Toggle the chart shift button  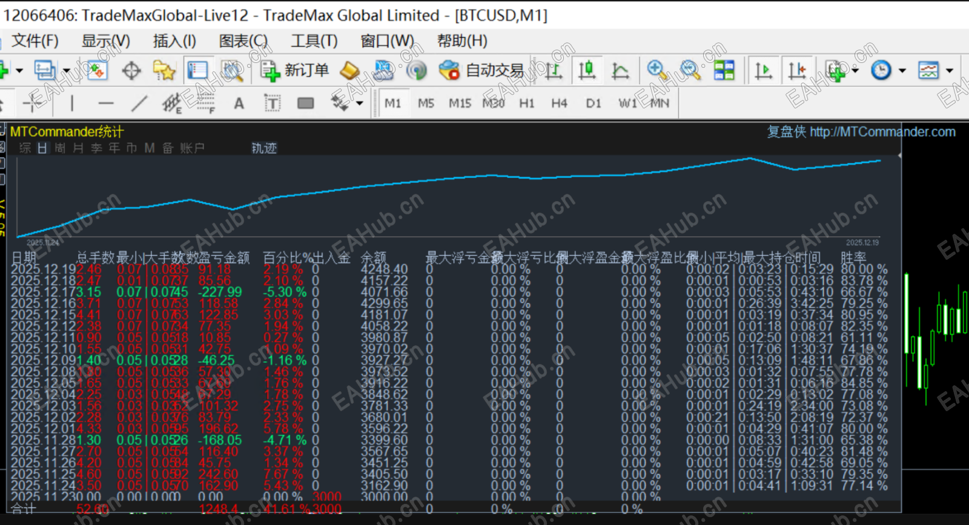click(x=796, y=71)
